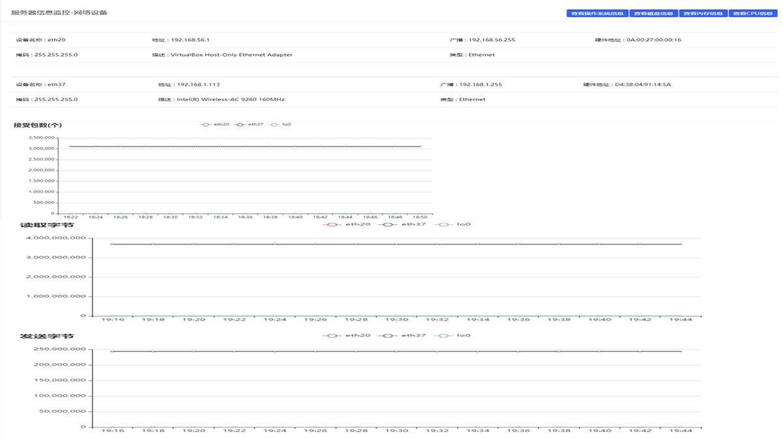783x438 pixels.
Task: Toggle eth20 legend in 读取字节 chart
Action: (x=347, y=224)
